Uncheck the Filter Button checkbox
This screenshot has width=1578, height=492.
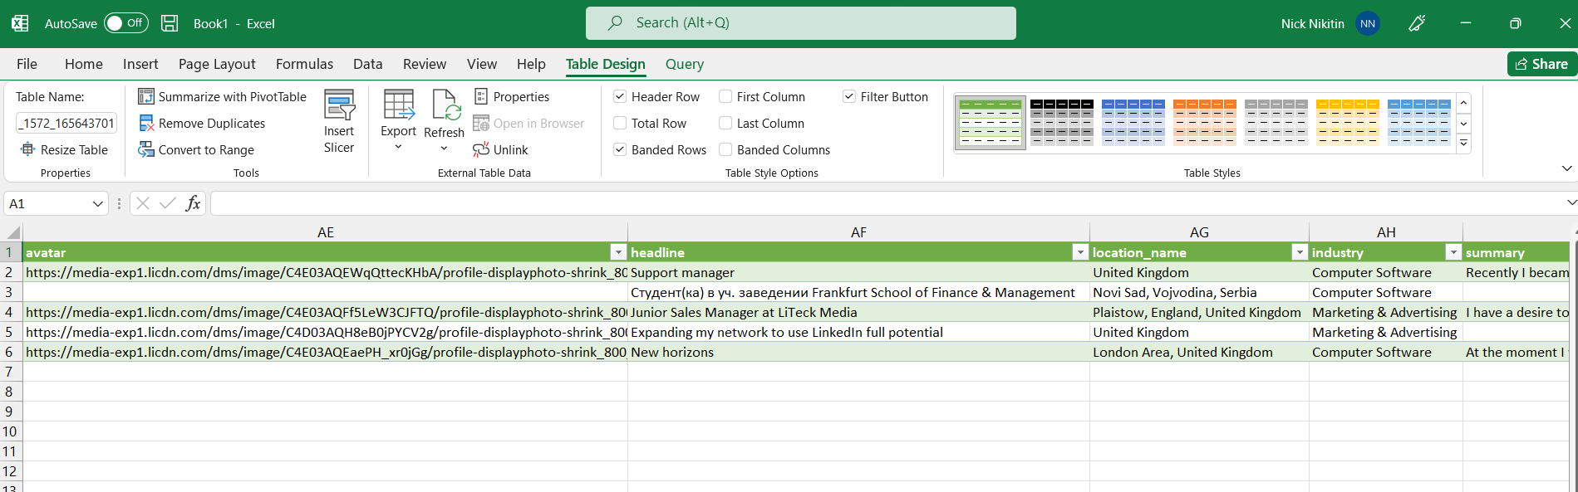[849, 97]
